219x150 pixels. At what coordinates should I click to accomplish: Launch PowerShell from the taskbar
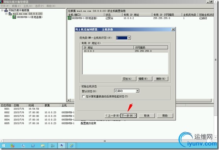pyautogui.click(x=33, y=146)
